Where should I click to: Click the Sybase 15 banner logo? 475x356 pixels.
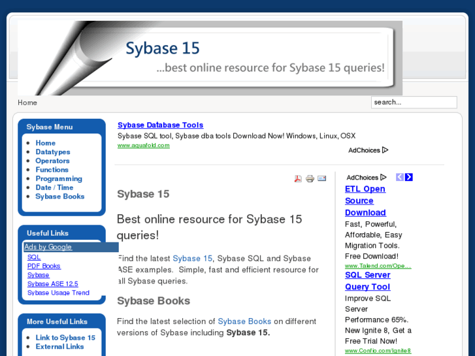(x=210, y=58)
